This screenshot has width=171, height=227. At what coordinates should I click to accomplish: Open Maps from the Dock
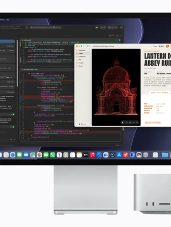click(x=33, y=155)
